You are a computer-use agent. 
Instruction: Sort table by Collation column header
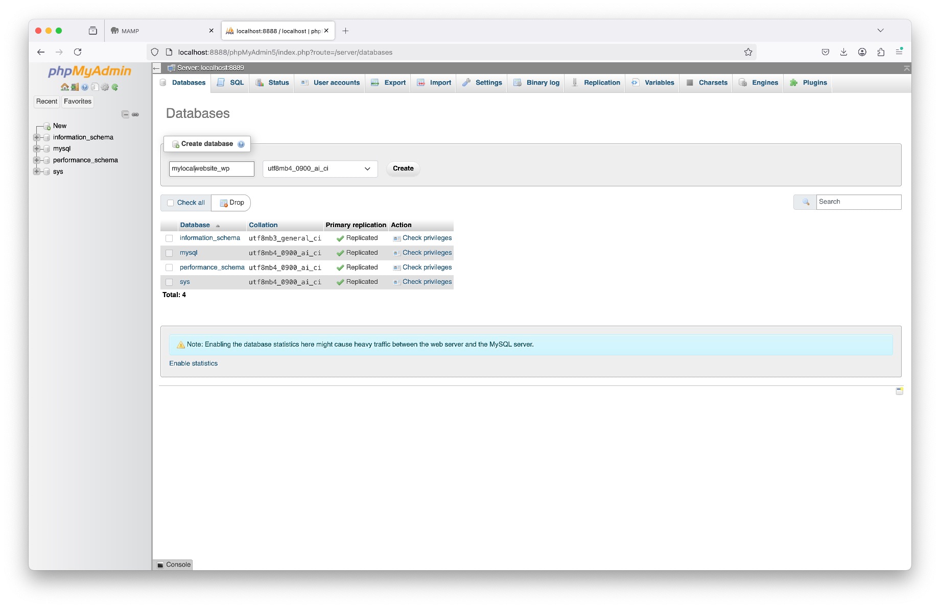point(263,225)
